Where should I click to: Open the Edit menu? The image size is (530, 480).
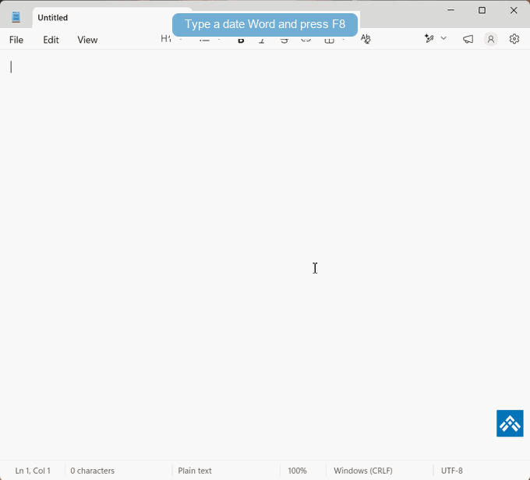click(51, 40)
